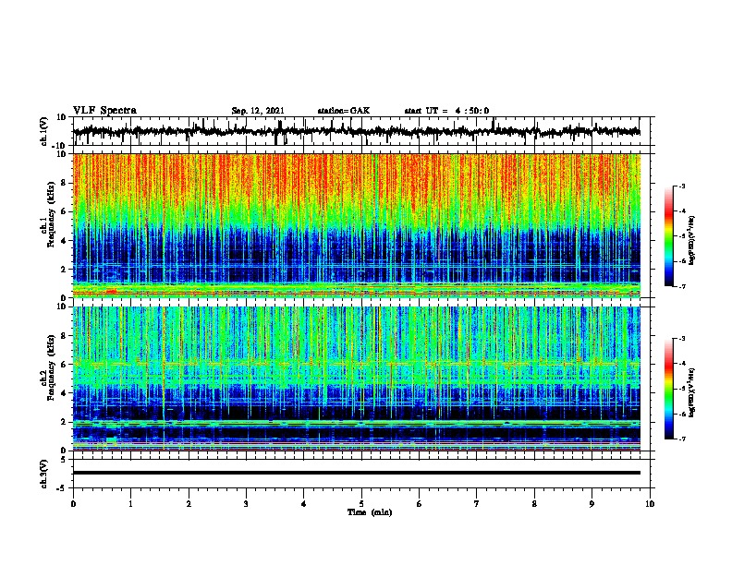
Task: Click the "-5" tick of ch.3(V) axis
Action: point(62,488)
